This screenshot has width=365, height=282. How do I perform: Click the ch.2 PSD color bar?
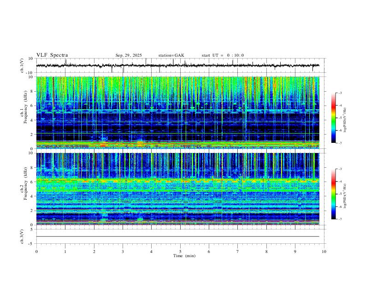tap(333, 194)
